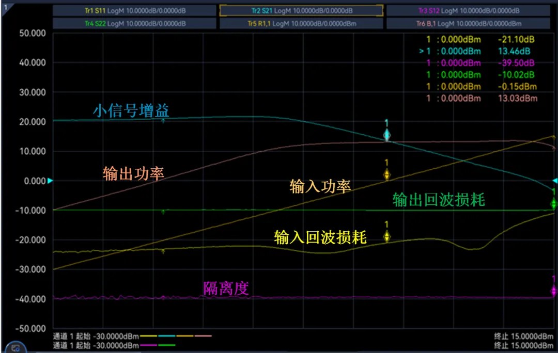Screen dimensions: 558x353
Task: Click the -21.10dB marker readout line
Action: [x=482, y=40]
